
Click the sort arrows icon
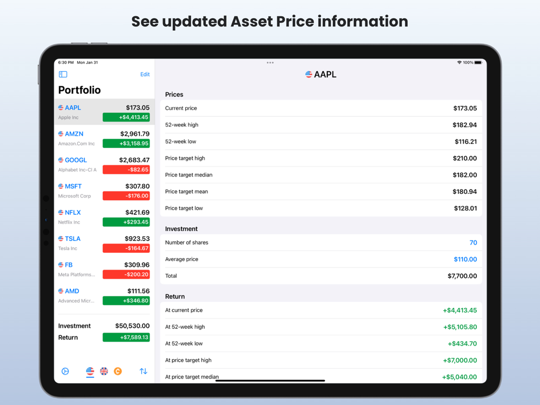pyautogui.click(x=144, y=372)
